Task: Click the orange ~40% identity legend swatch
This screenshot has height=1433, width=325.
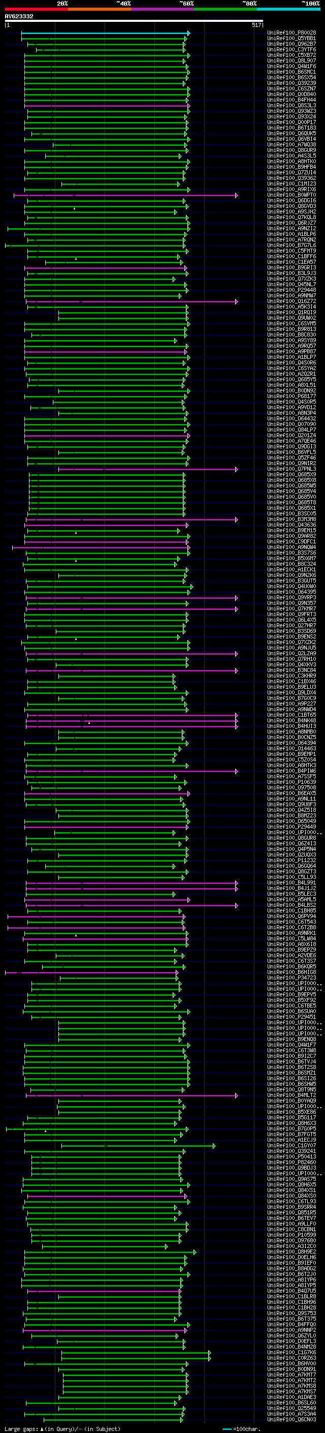Action: coord(100,9)
